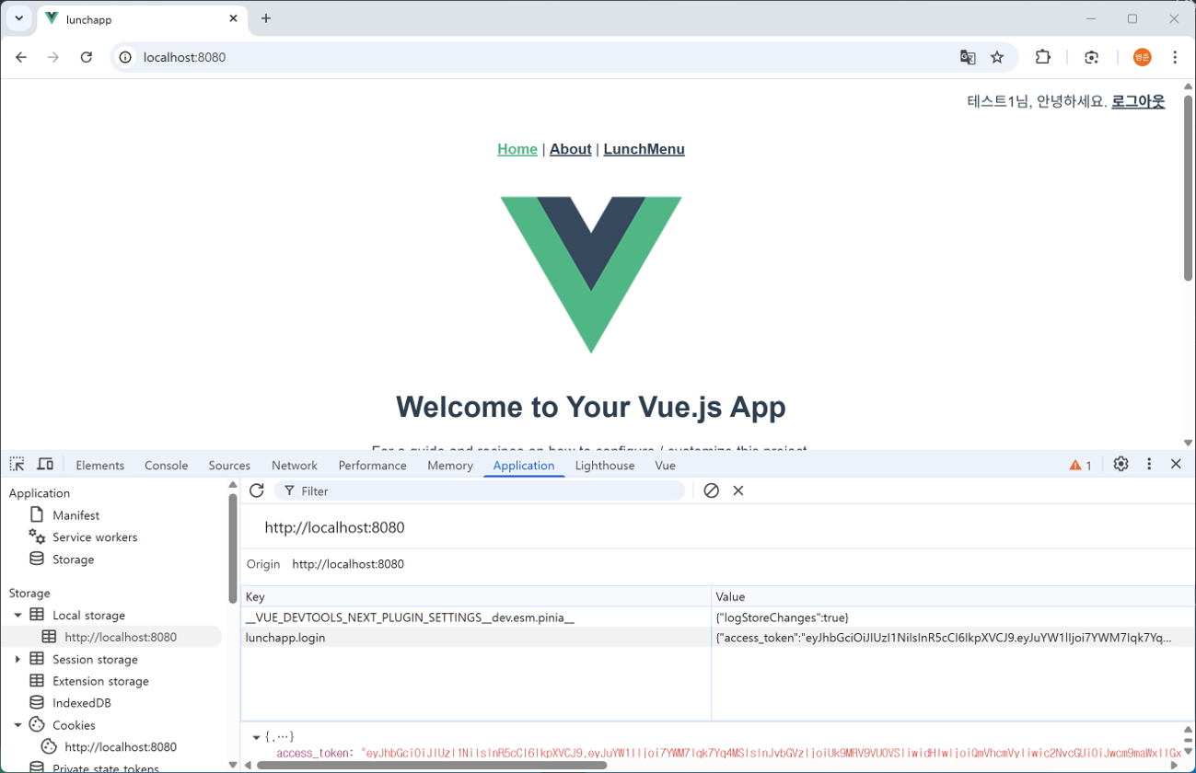Viewport: 1196px width, 773px height.
Task: Switch to the Console tab
Action: pos(166,466)
